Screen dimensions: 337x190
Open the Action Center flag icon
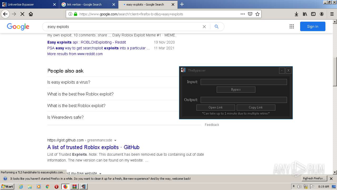pos(311,187)
